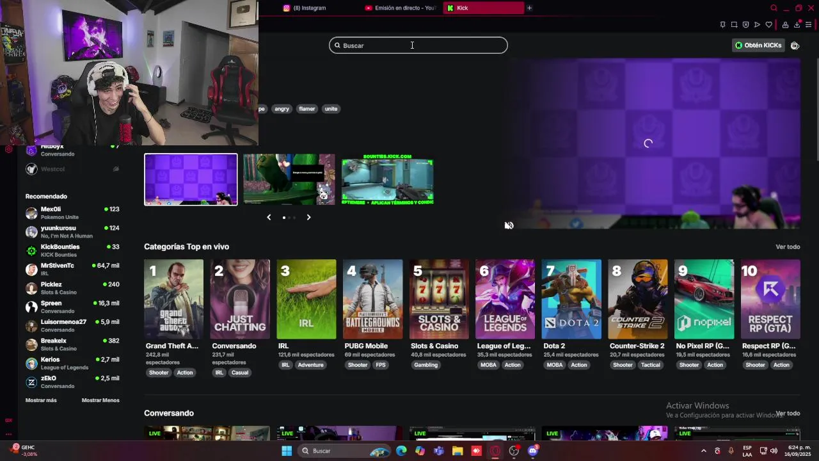Expand recommended list with Mostrar más

point(41,400)
